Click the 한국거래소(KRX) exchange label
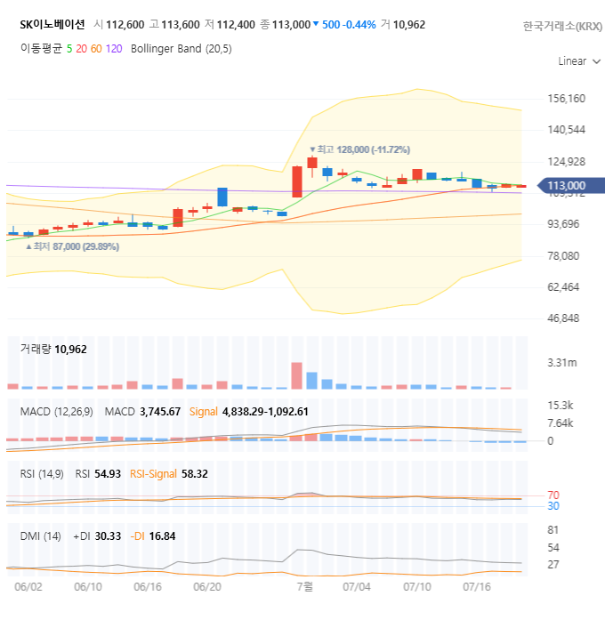Viewport: 605px width, 620px height. (562, 26)
